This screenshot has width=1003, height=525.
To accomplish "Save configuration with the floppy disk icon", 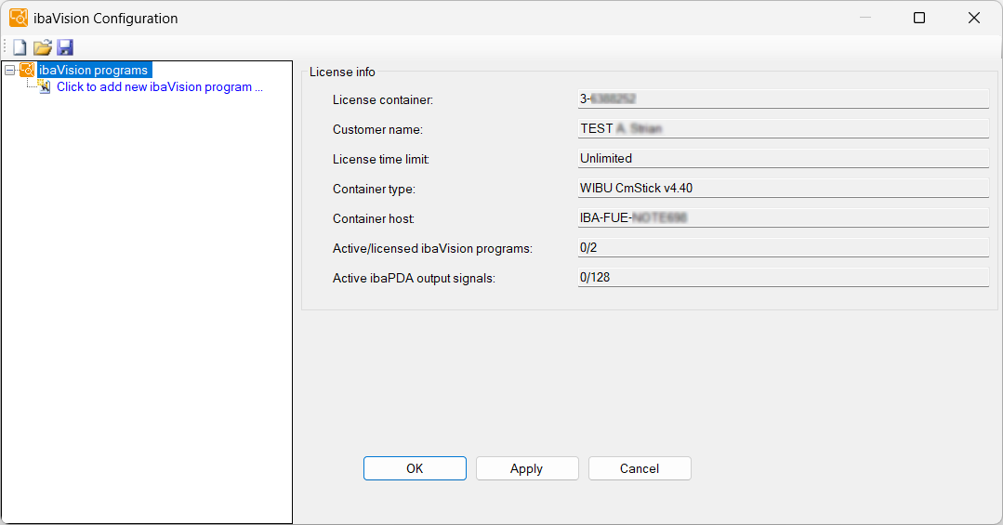I will (65, 47).
